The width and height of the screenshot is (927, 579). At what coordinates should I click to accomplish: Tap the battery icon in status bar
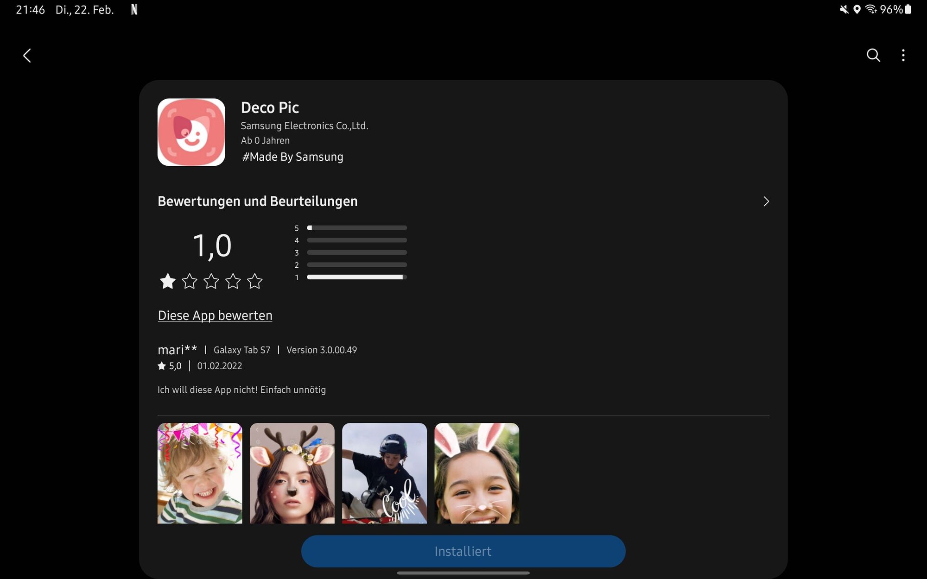click(908, 9)
